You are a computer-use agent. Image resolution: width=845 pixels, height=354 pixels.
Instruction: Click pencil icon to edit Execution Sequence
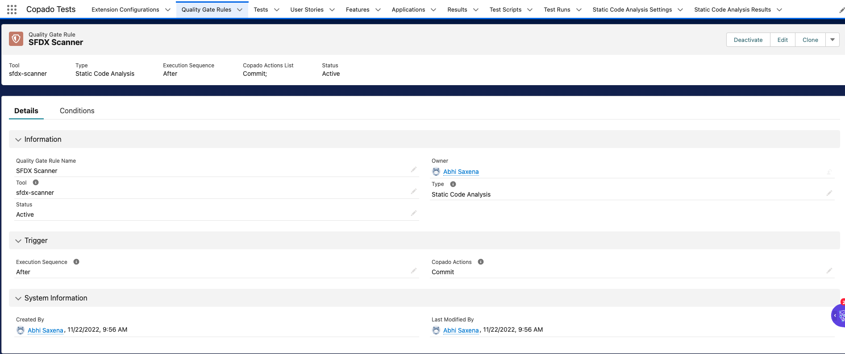(414, 271)
